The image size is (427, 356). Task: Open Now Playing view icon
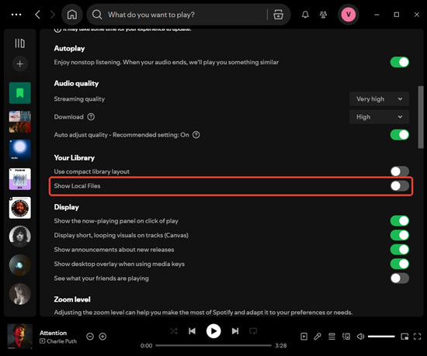tap(304, 337)
